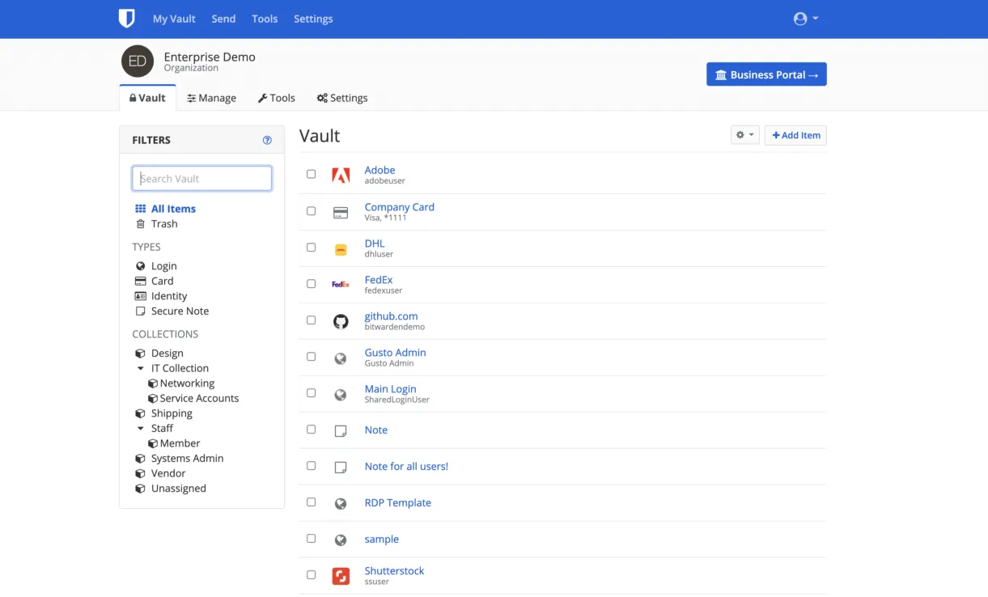Viewport: 988px width, 597px height.
Task: Focus the Search Vault input field
Action: (x=201, y=179)
